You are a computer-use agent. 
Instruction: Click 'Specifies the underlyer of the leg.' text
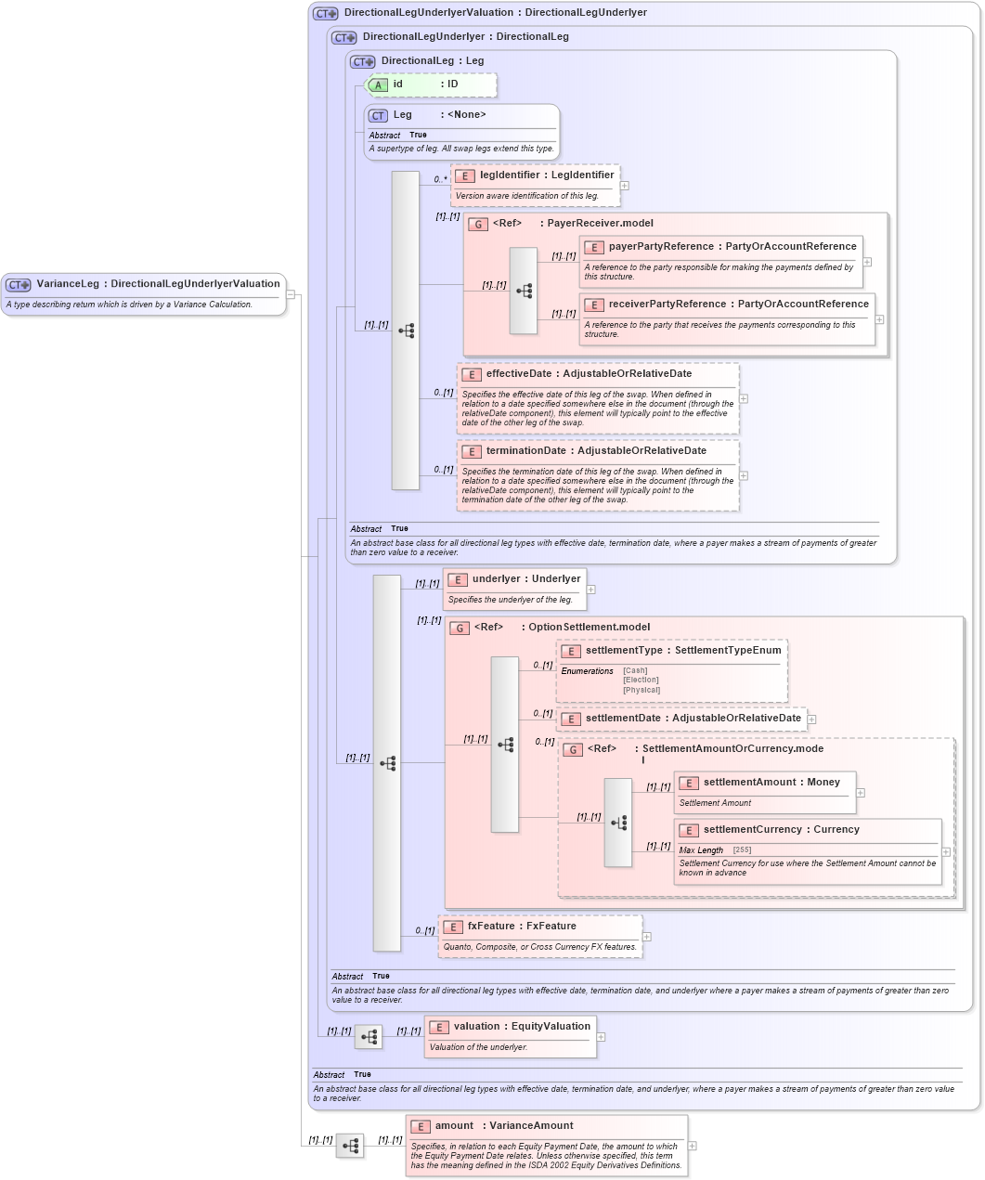[511, 600]
